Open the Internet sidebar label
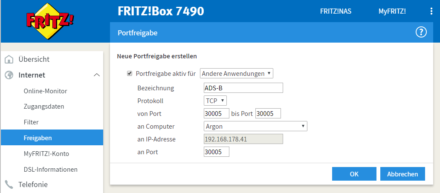Screen dimensions: 440x193 tap(32, 75)
